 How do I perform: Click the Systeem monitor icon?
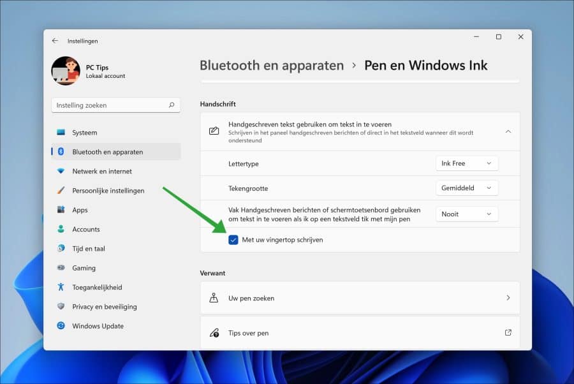coord(61,132)
